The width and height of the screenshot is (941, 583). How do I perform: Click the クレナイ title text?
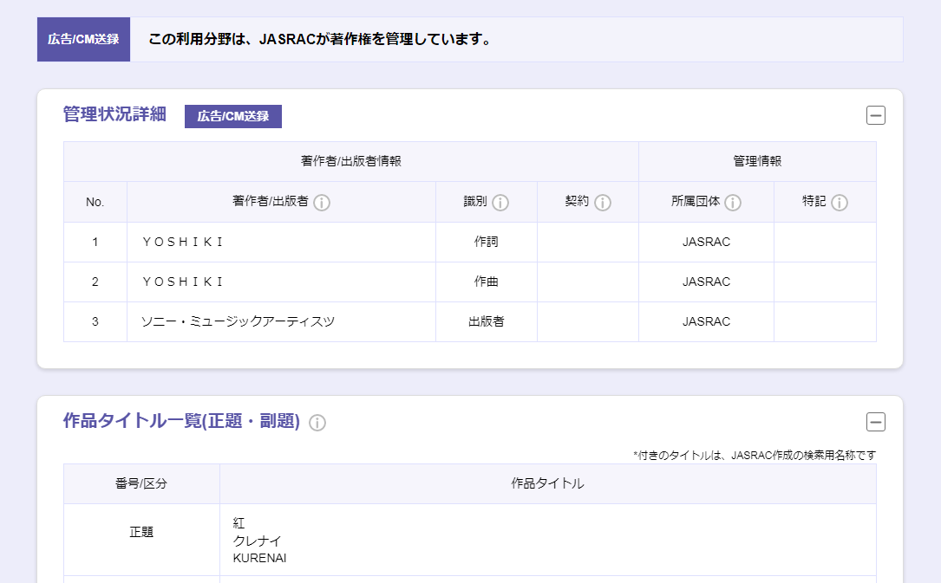[x=257, y=541]
